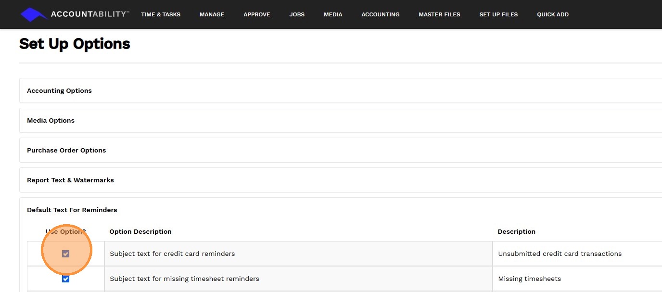Open the Master Files menu
Viewport: 662px width, 292px height.
pyautogui.click(x=439, y=14)
